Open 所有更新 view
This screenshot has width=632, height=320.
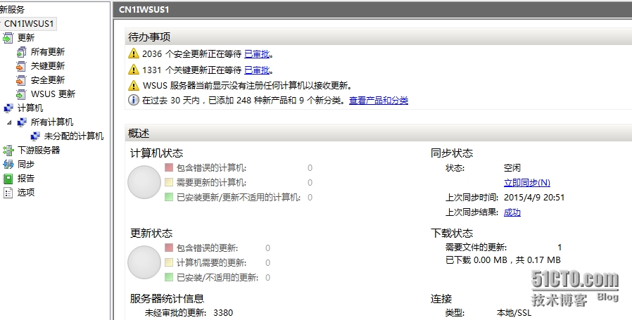click(48, 52)
